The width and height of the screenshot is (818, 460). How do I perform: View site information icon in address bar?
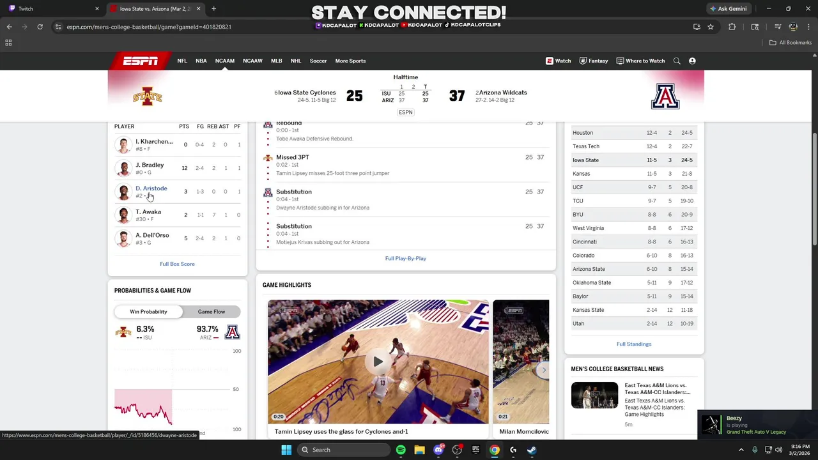point(58,27)
